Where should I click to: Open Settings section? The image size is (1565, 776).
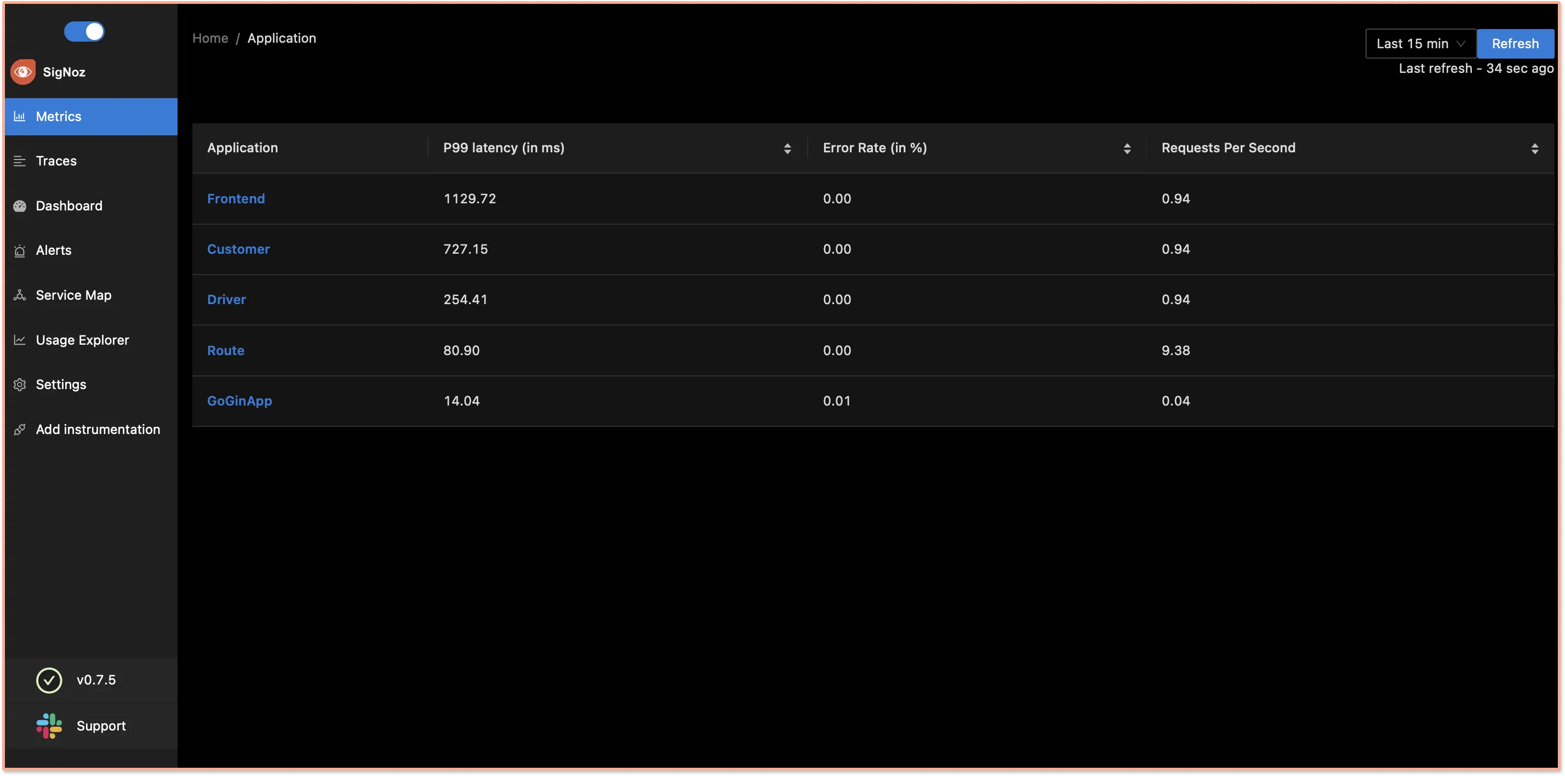[61, 384]
